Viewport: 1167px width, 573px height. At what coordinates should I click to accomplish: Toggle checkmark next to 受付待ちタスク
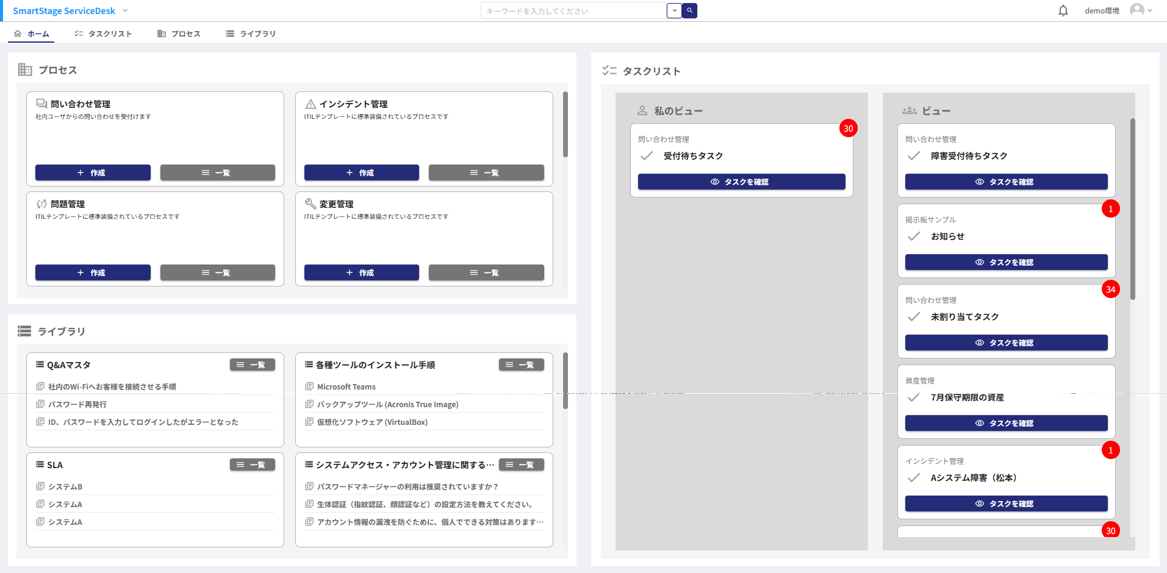click(x=647, y=156)
